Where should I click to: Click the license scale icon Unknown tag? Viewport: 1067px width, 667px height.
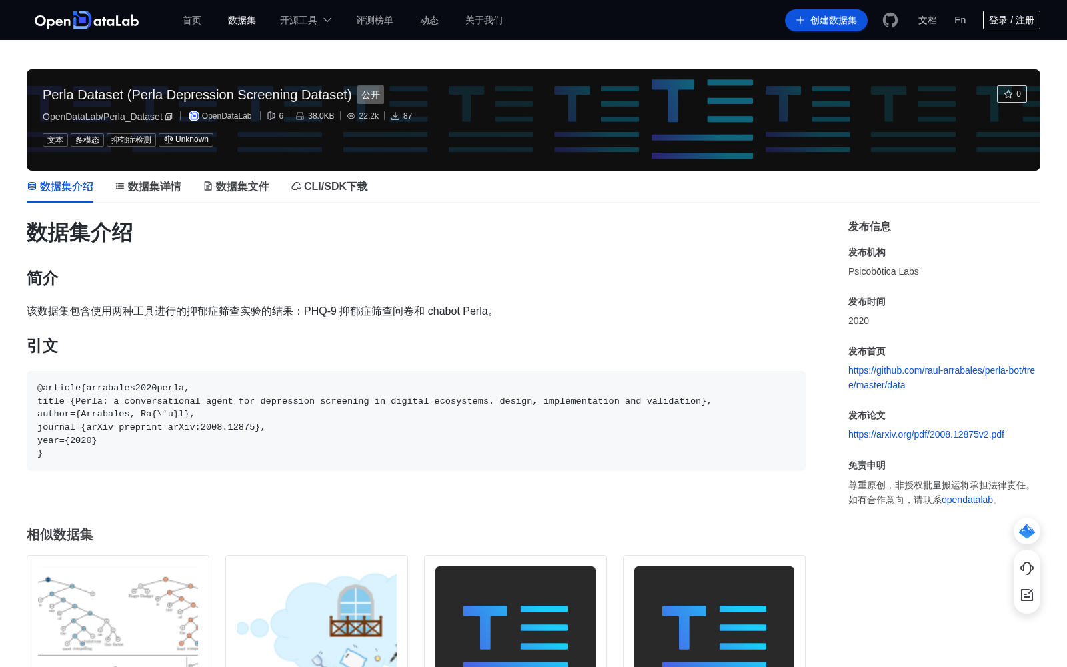pos(169,139)
